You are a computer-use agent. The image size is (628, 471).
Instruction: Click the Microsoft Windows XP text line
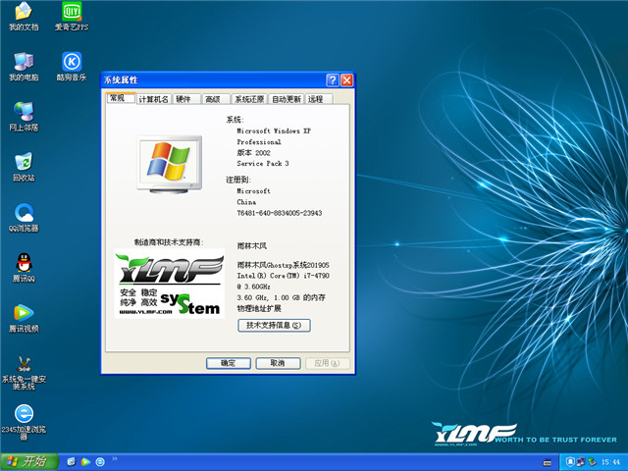pyautogui.click(x=274, y=131)
